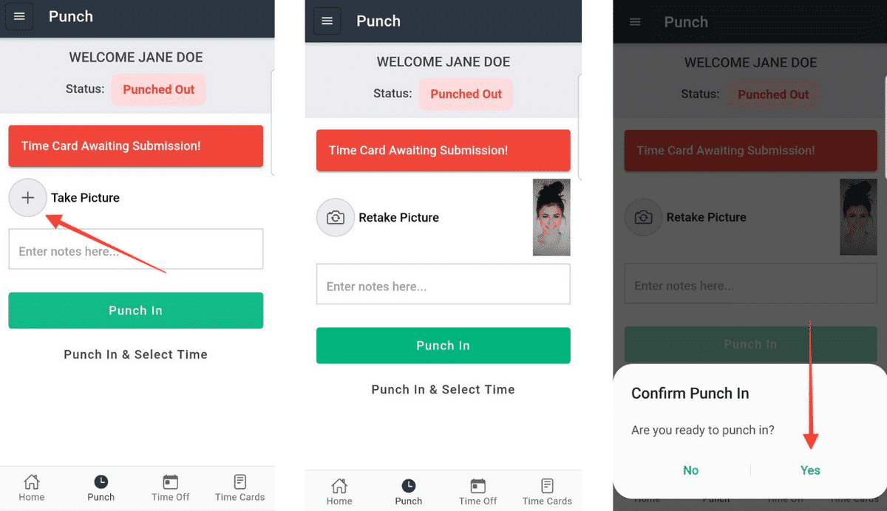Focus the notes field on the leftmost screen
887x511 pixels.
[136, 249]
